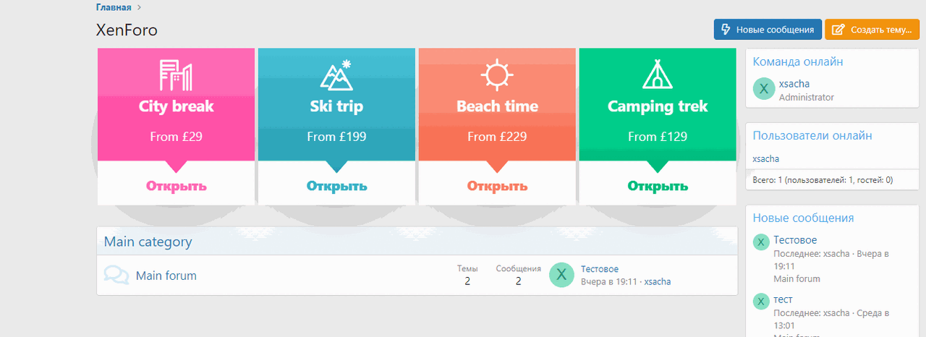926x337 pixels.
Task: Click the avatar beside тест sidebar post
Action: pyautogui.click(x=761, y=302)
